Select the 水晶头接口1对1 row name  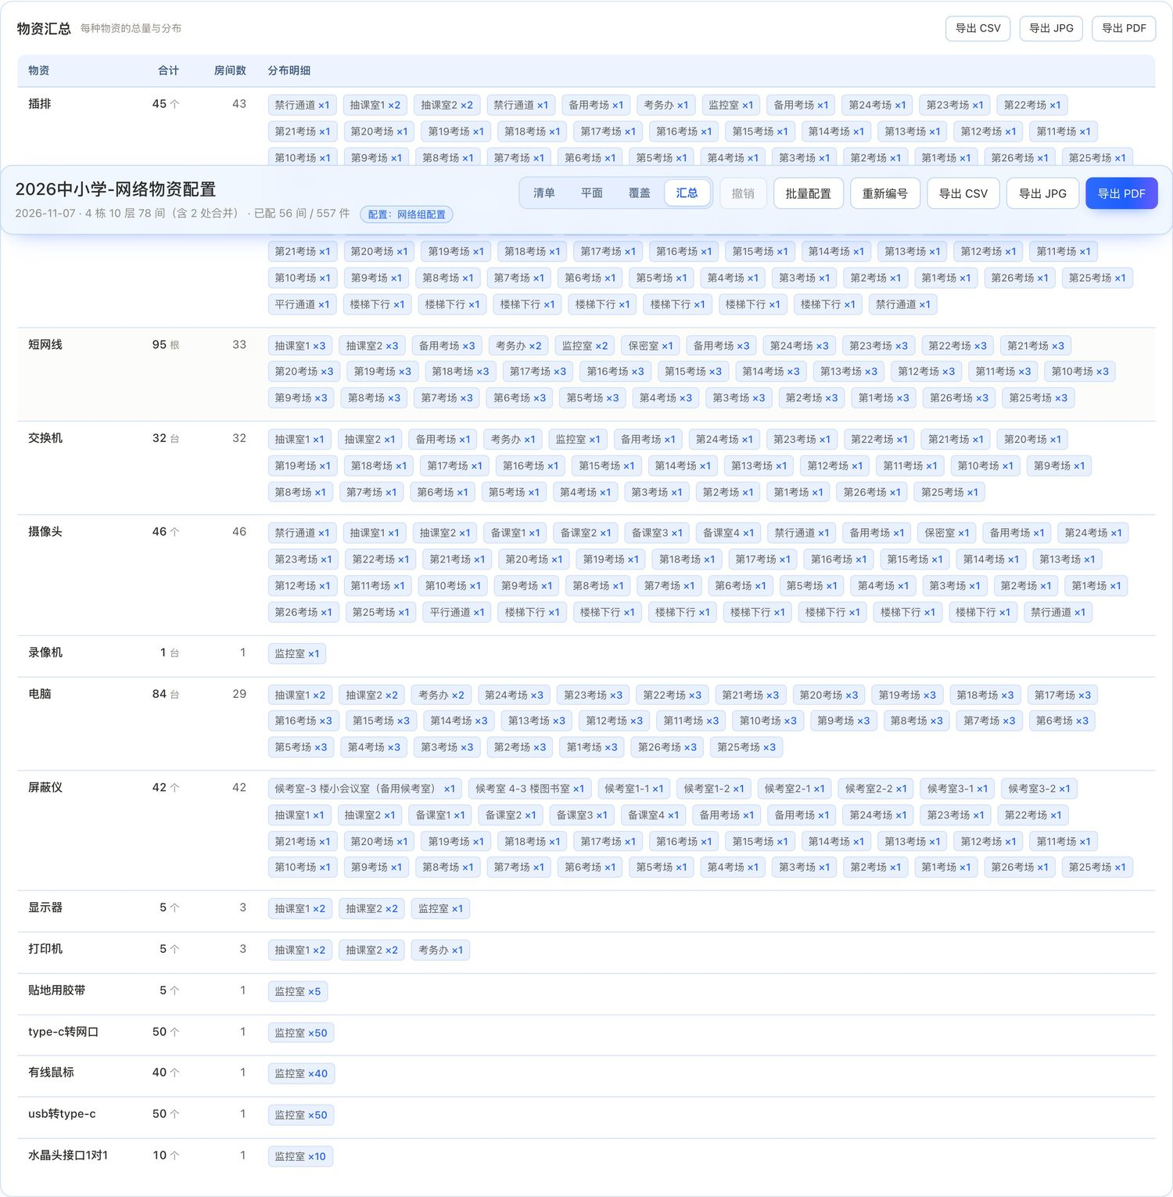[x=68, y=1156]
